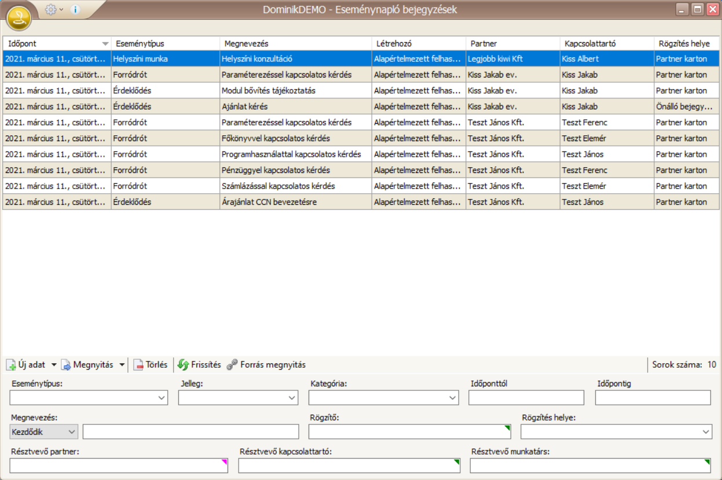Click the Legjobb kiwi Kft partner cell
Viewport: 722px width, 480px height.
click(x=513, y=59)
